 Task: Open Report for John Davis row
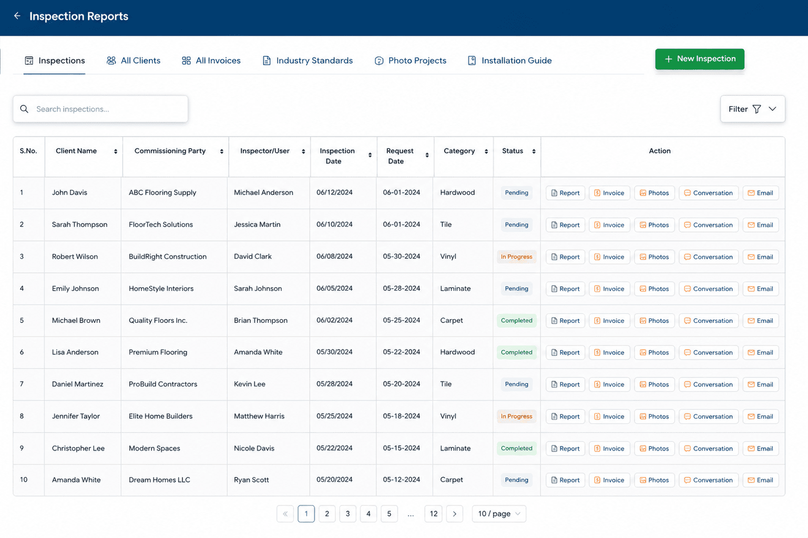point(565,193)
